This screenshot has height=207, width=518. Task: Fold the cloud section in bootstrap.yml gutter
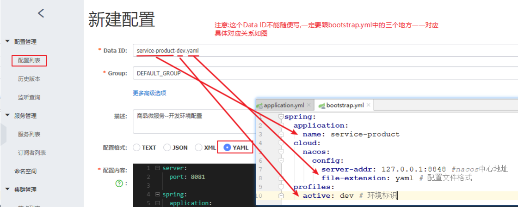(281, 143)
